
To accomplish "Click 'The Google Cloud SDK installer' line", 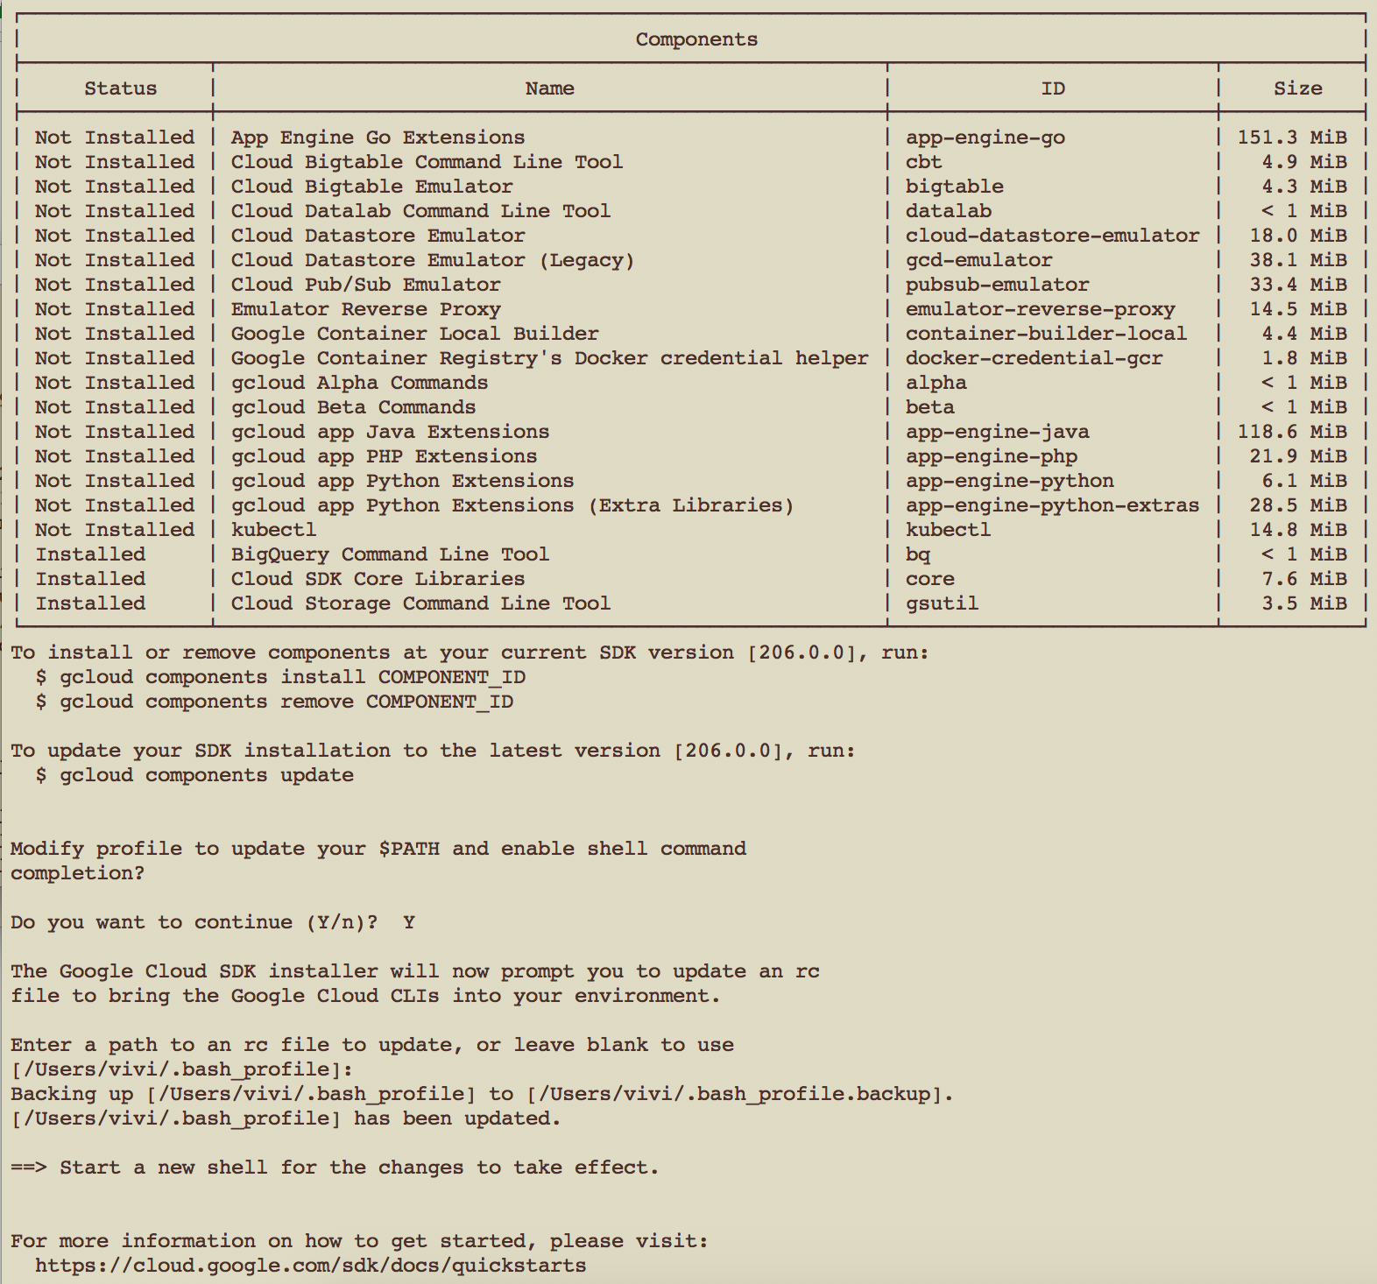I will [415, 971].
